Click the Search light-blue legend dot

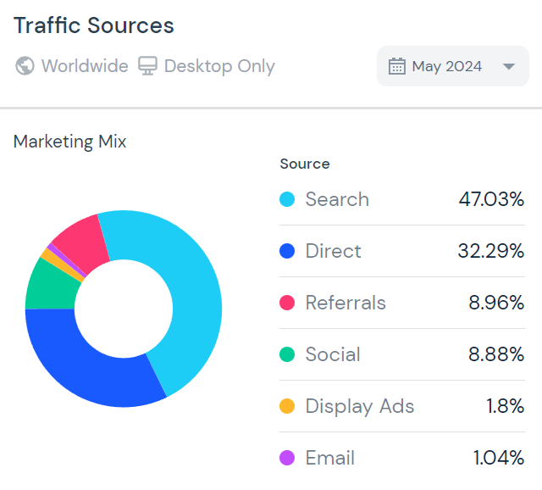tap(287, 200)
